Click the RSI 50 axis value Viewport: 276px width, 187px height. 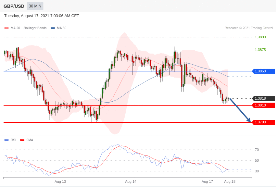tap(257, 160)
